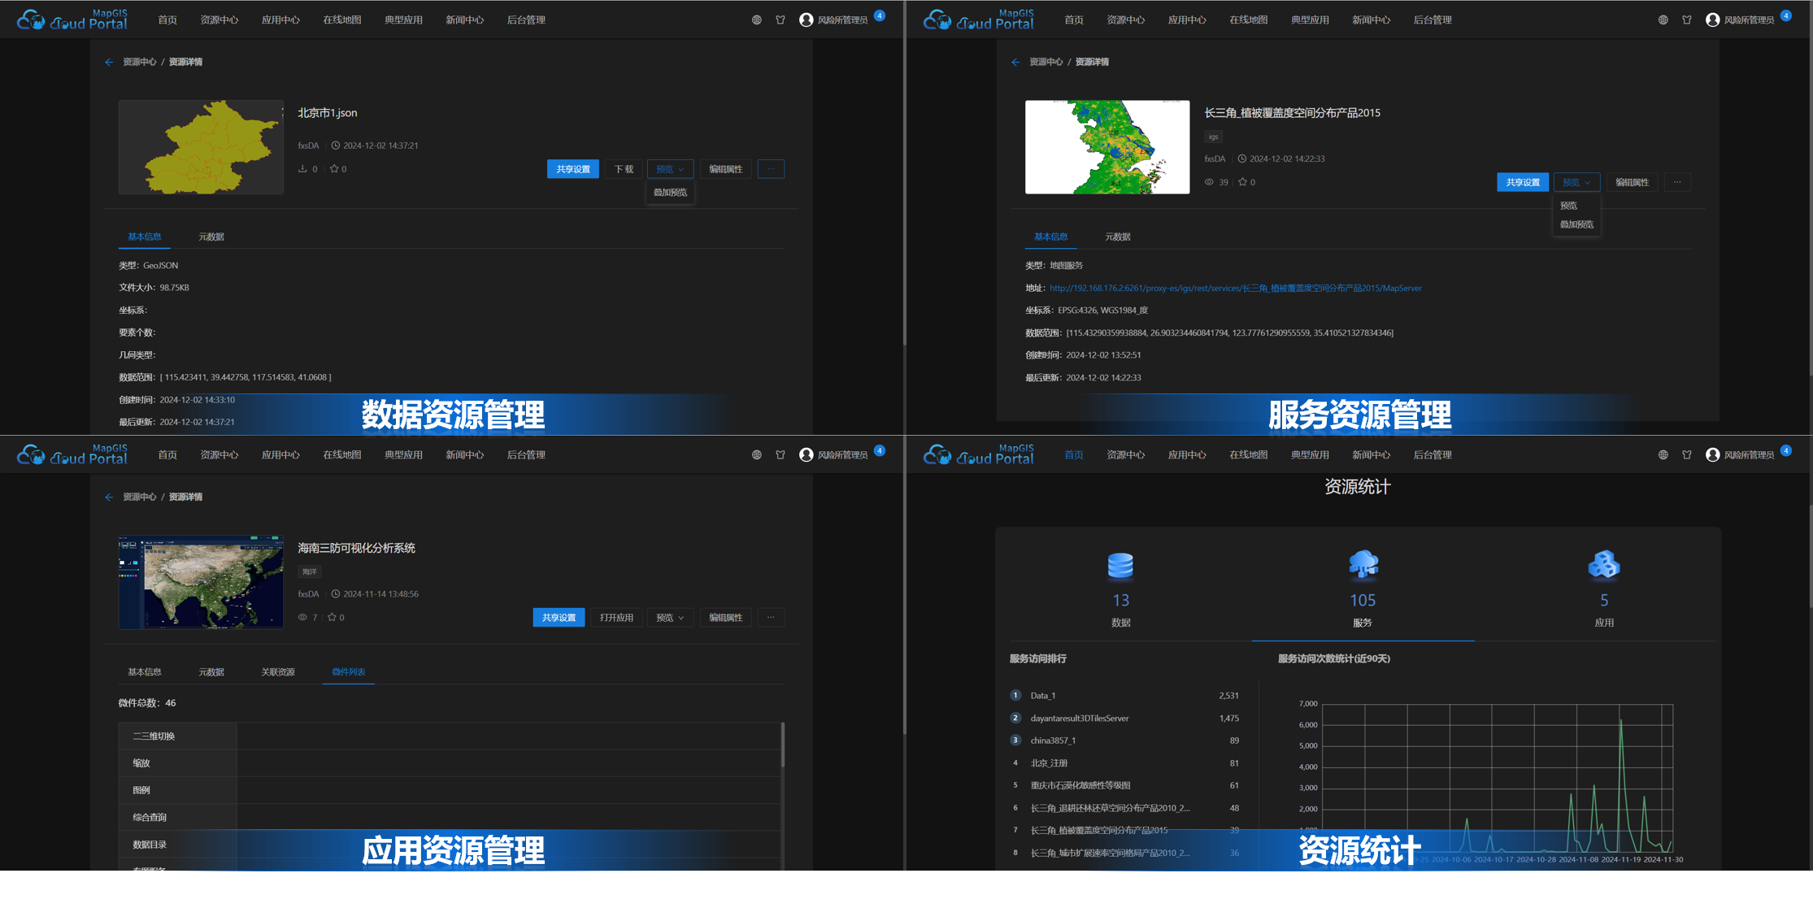Open the ... more options button

[770, 168]
